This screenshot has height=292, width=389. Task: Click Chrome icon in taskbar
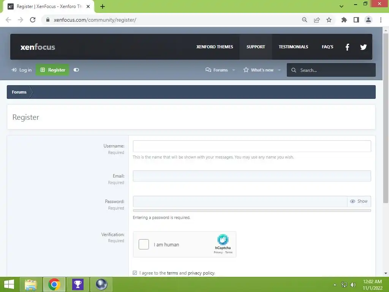[x=54, y=284]
